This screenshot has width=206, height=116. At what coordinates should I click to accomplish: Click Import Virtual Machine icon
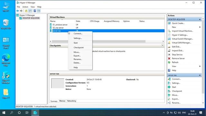(169, 31)
